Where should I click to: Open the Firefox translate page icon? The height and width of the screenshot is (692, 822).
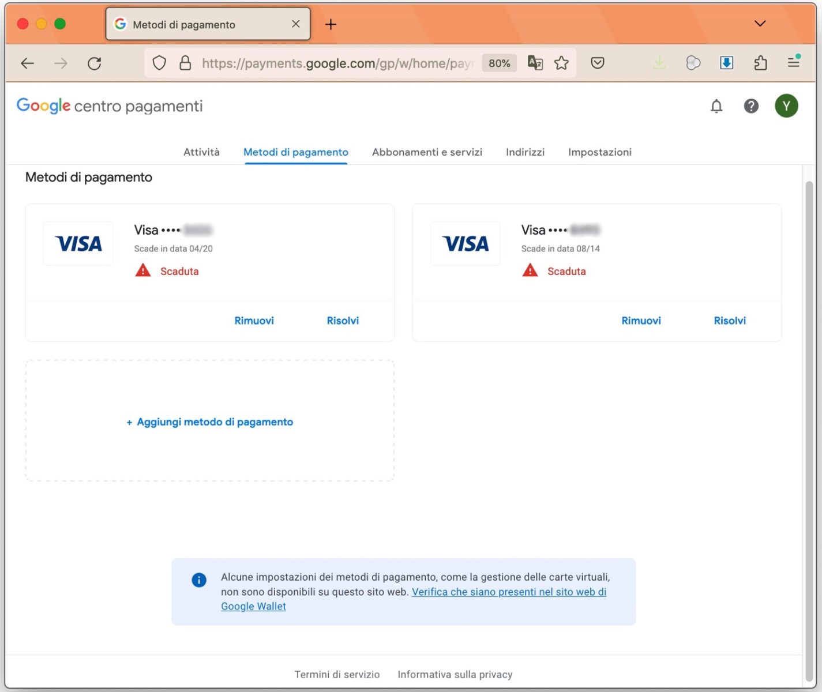click(535, 63)
